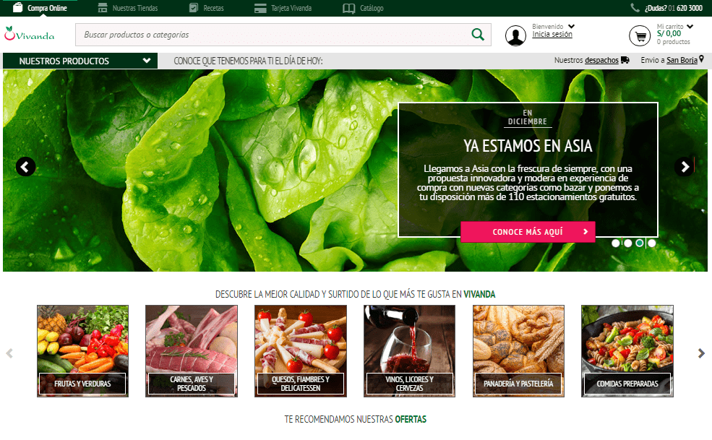Select the third carousel indicator dot

pyautogui.click(x=640, y=243)
